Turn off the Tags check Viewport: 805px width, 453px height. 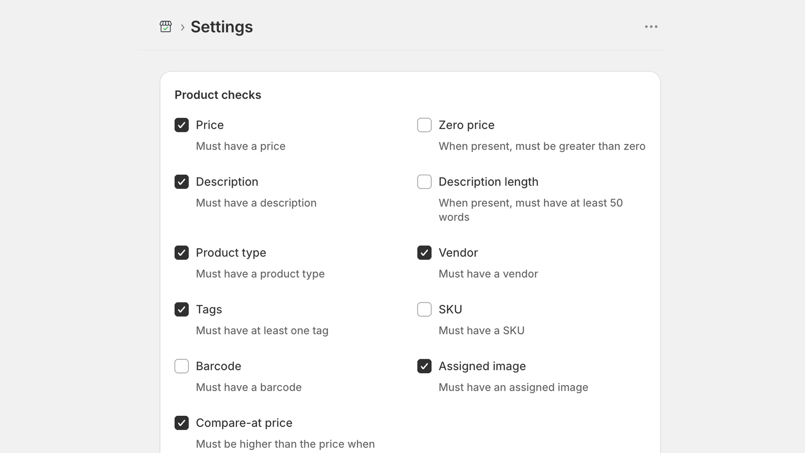pyautogui.click(x=182, y=310)
